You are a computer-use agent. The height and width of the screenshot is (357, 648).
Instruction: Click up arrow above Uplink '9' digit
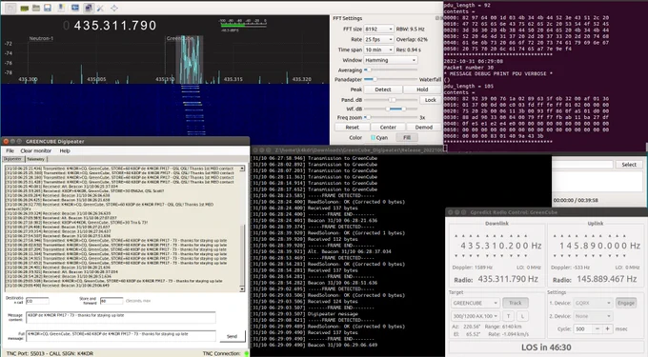point(593,236)
